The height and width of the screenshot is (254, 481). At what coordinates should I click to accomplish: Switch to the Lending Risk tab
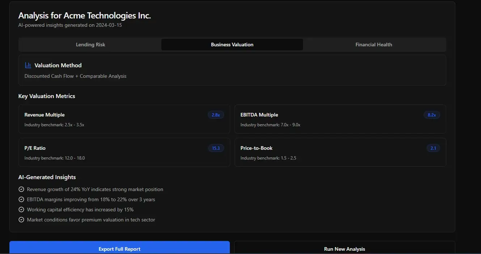[90, 45]
